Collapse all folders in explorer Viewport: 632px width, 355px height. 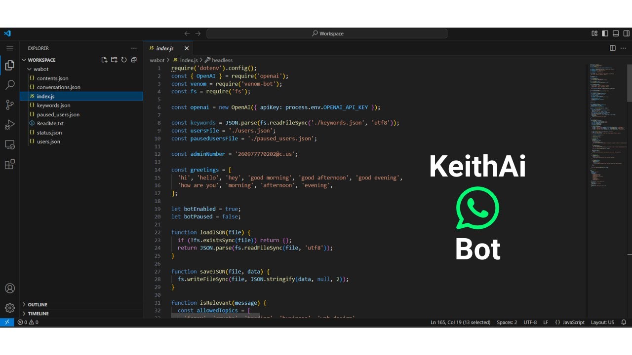[x=134, y=60]
